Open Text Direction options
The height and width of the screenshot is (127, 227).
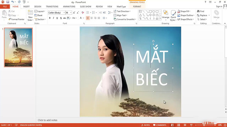click(122, 11)
